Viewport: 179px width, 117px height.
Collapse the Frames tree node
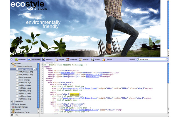tap(11, 63)
